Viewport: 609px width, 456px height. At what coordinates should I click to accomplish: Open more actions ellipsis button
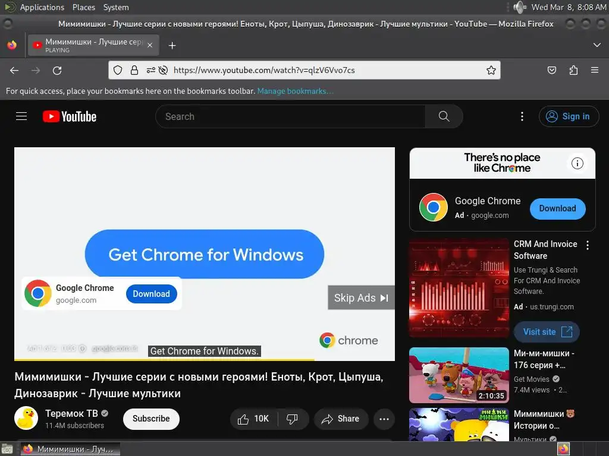[x=384, y=419]
